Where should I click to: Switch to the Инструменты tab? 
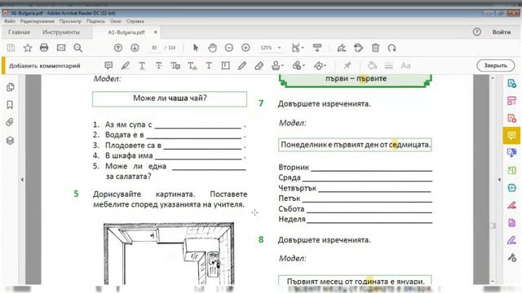coord(61,33)
